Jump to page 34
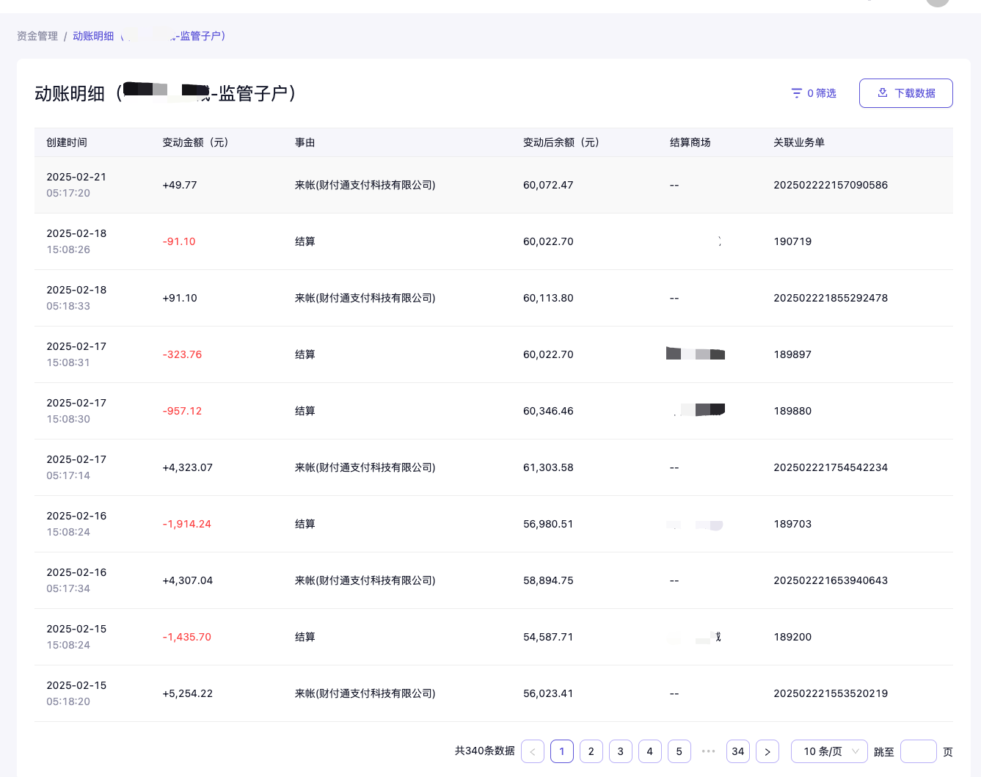 pyautogui.click(x=737, y=751)
